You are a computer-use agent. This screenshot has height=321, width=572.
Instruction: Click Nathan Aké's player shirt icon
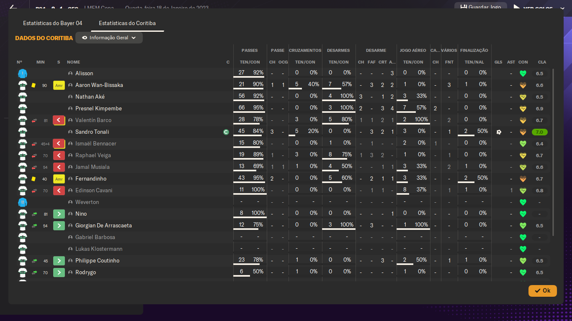click(22, 97)
